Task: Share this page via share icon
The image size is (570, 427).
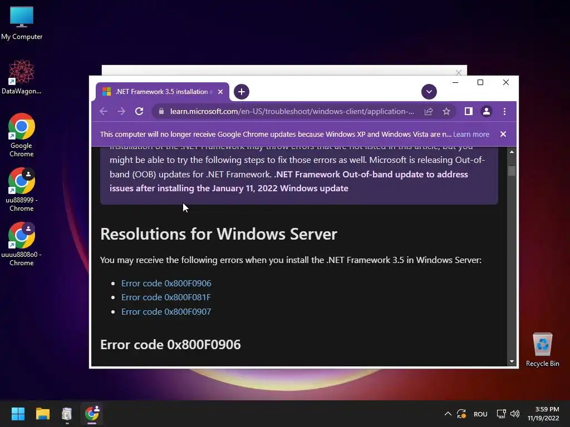Action: tap(429, 111)
